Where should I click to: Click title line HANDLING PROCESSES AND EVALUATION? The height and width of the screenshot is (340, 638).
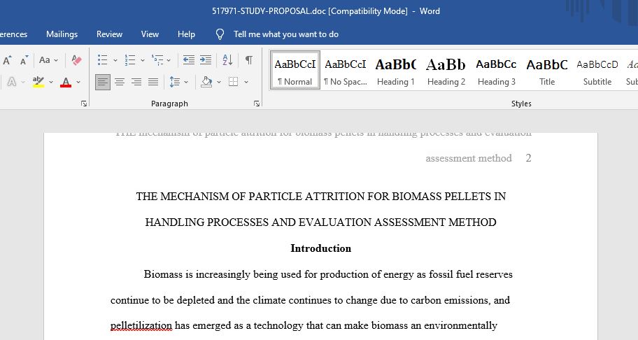click(320, 222)
